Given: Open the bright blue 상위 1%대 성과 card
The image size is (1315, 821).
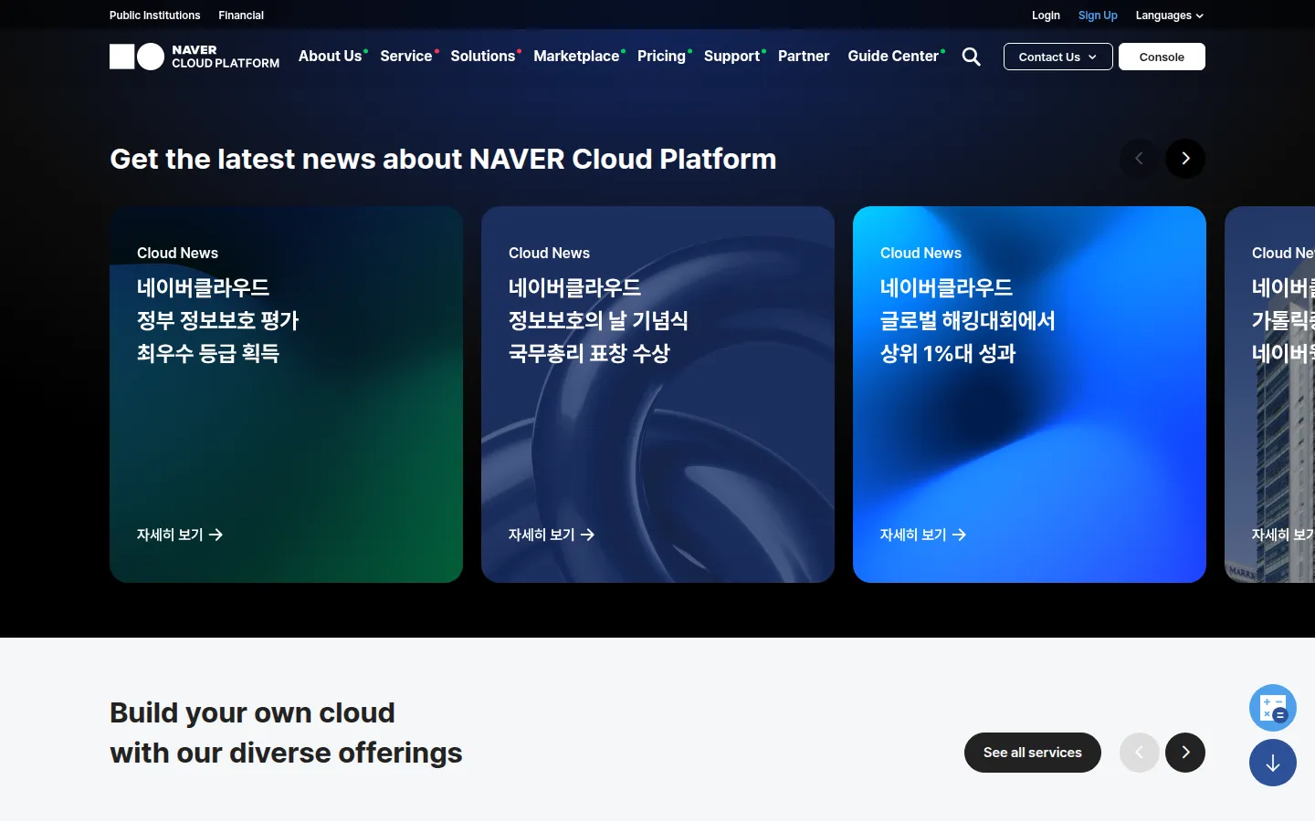Looking at the screenshot, I should point(1029,394).
